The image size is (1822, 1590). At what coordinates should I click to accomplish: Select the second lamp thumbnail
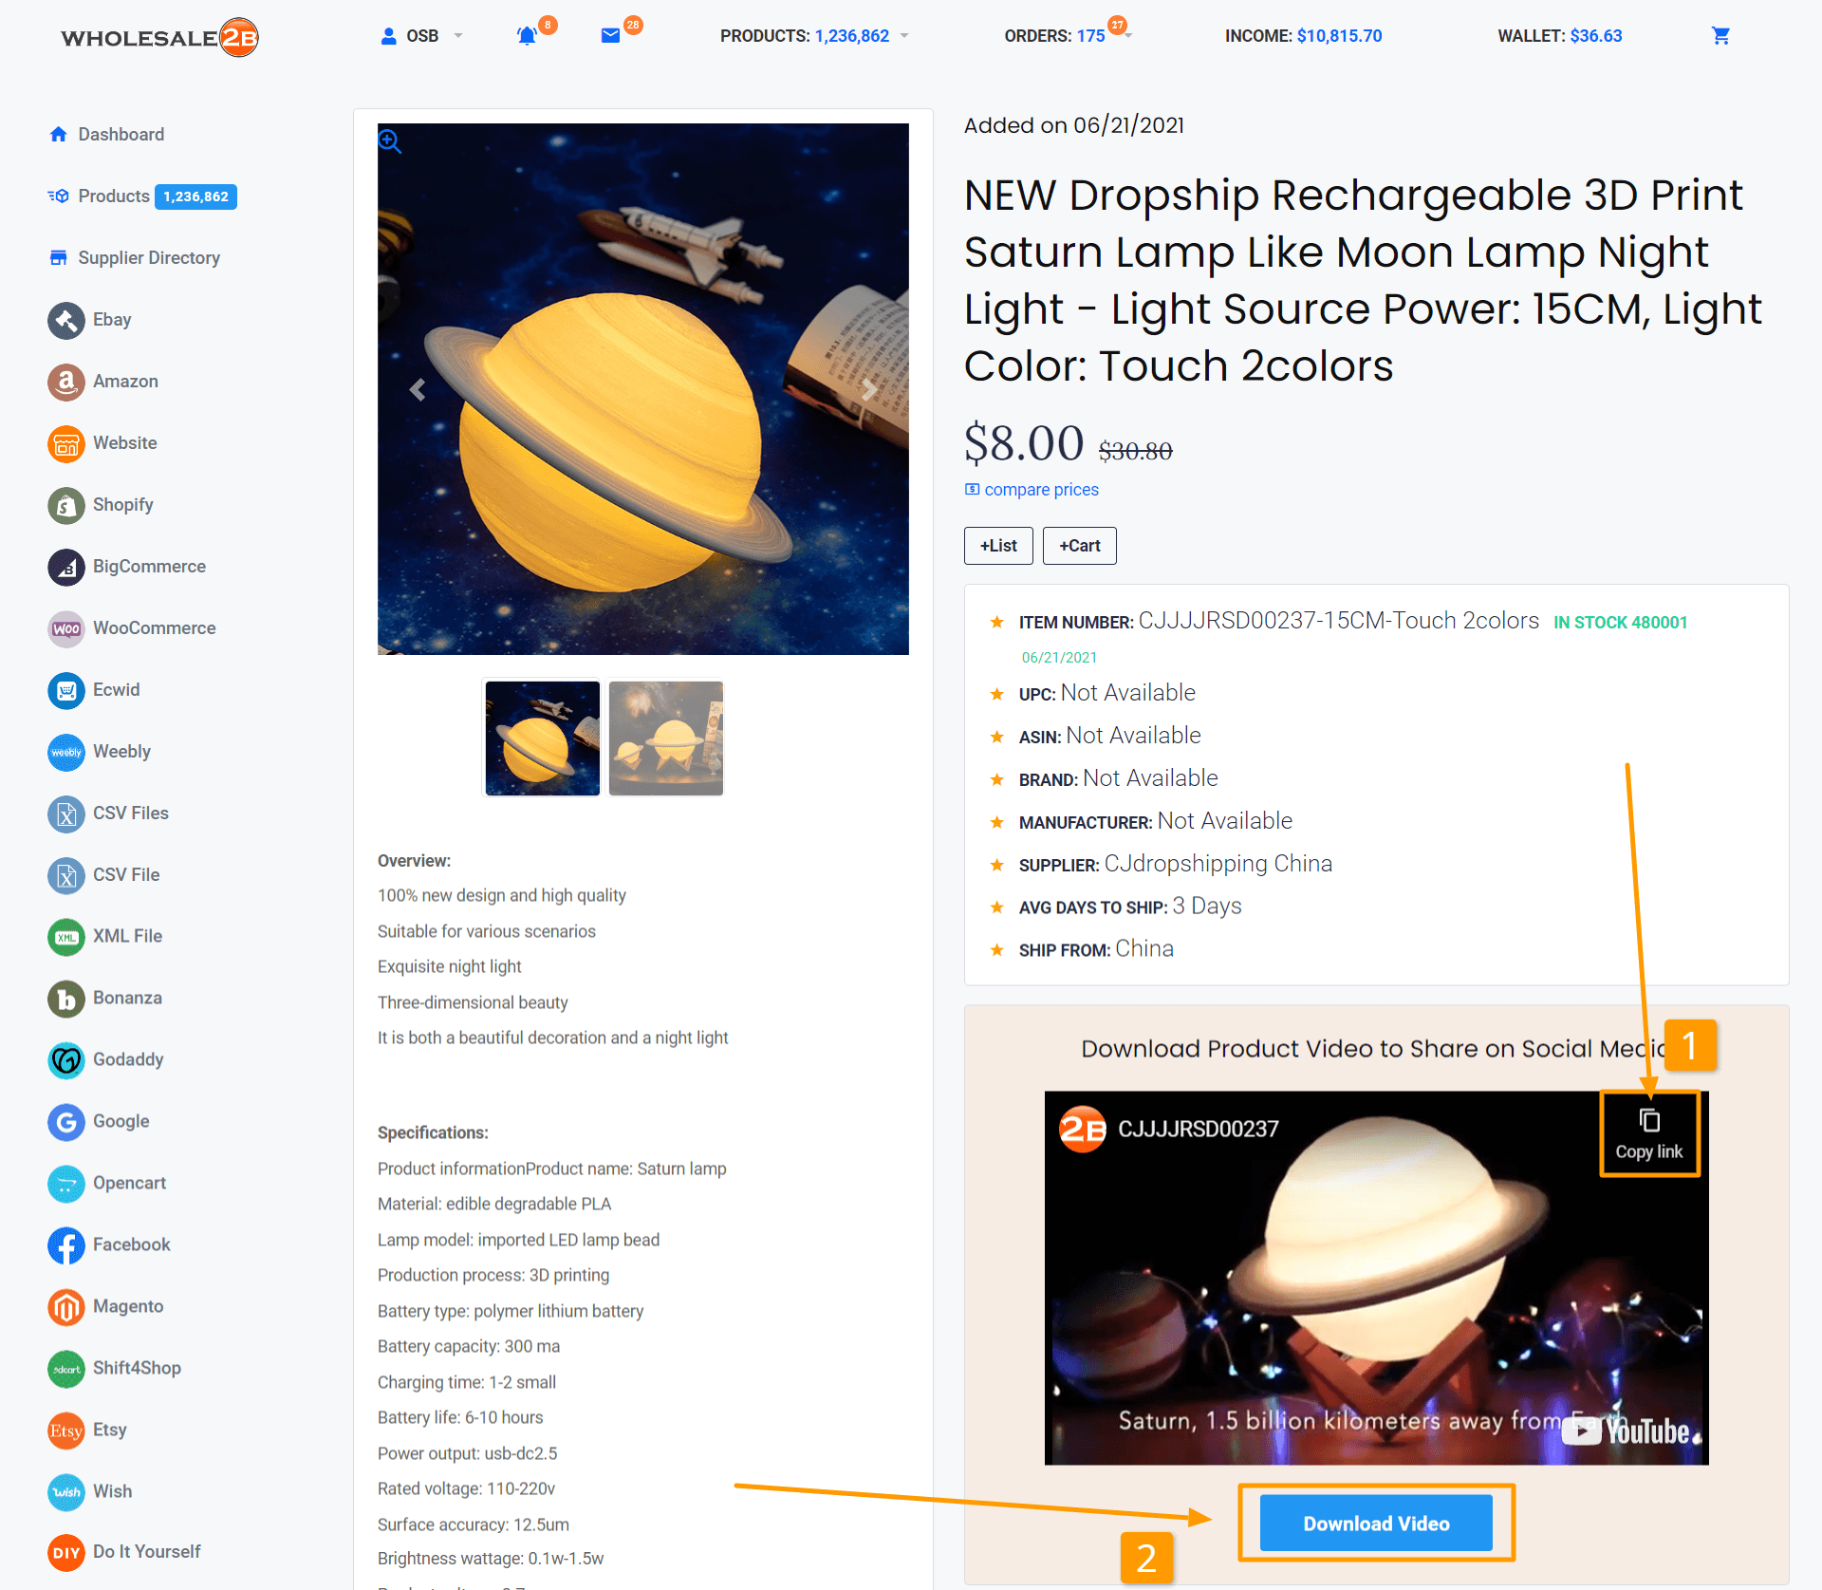click(x=666, y=739)
